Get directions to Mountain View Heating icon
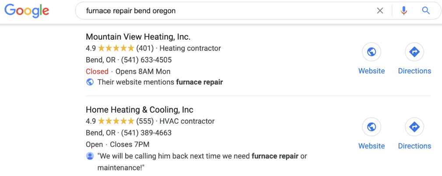The height and width of the screenshot is (176, 442). [414, 52]
